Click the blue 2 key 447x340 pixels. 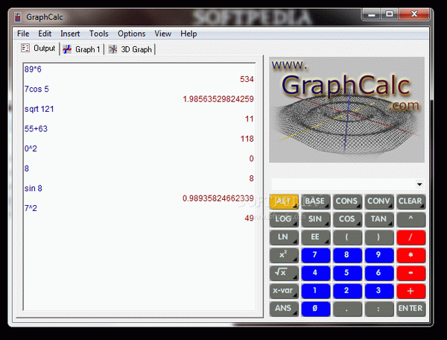347,291
